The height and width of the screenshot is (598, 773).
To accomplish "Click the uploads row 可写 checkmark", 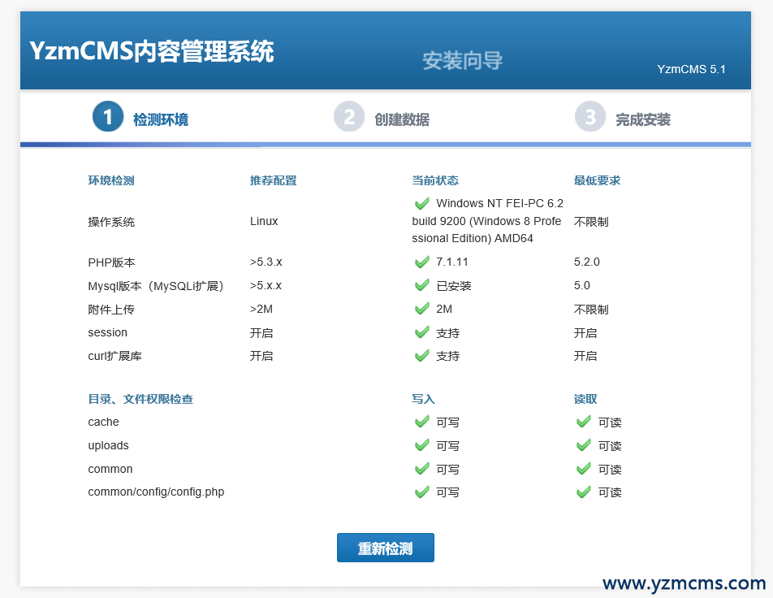I will coord(422,445).
